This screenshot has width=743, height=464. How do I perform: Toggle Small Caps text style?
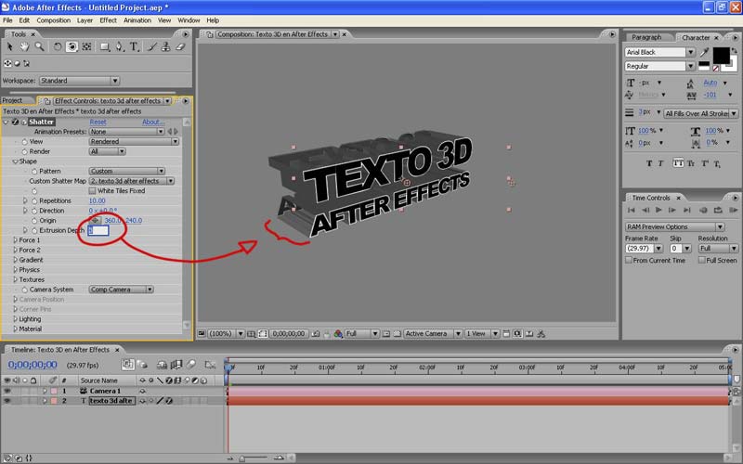(x=690, y=163)
